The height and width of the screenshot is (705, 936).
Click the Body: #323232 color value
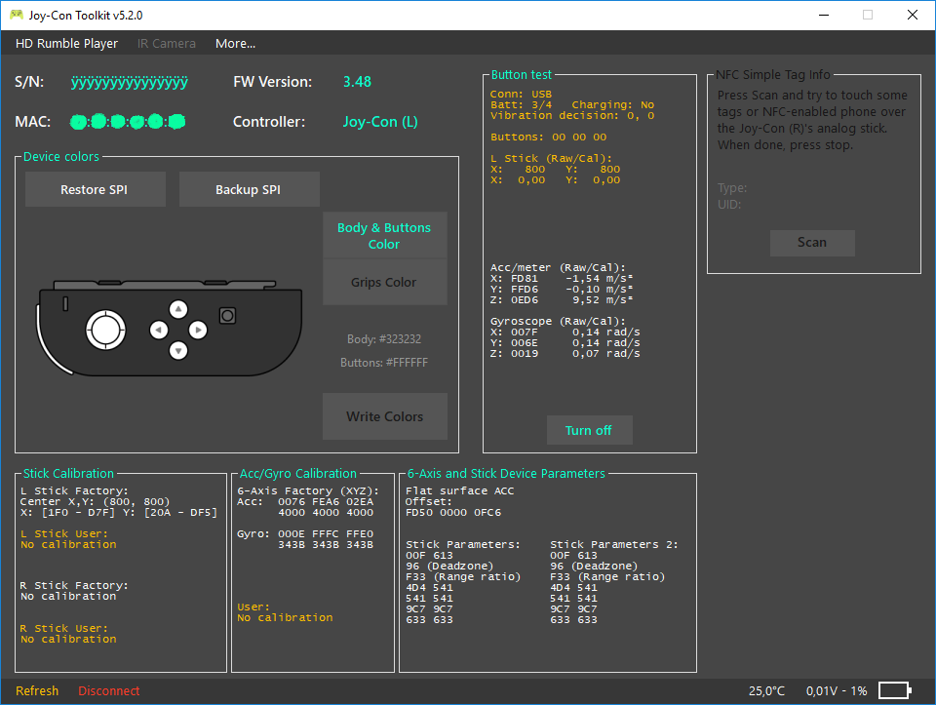pos(384,339)
